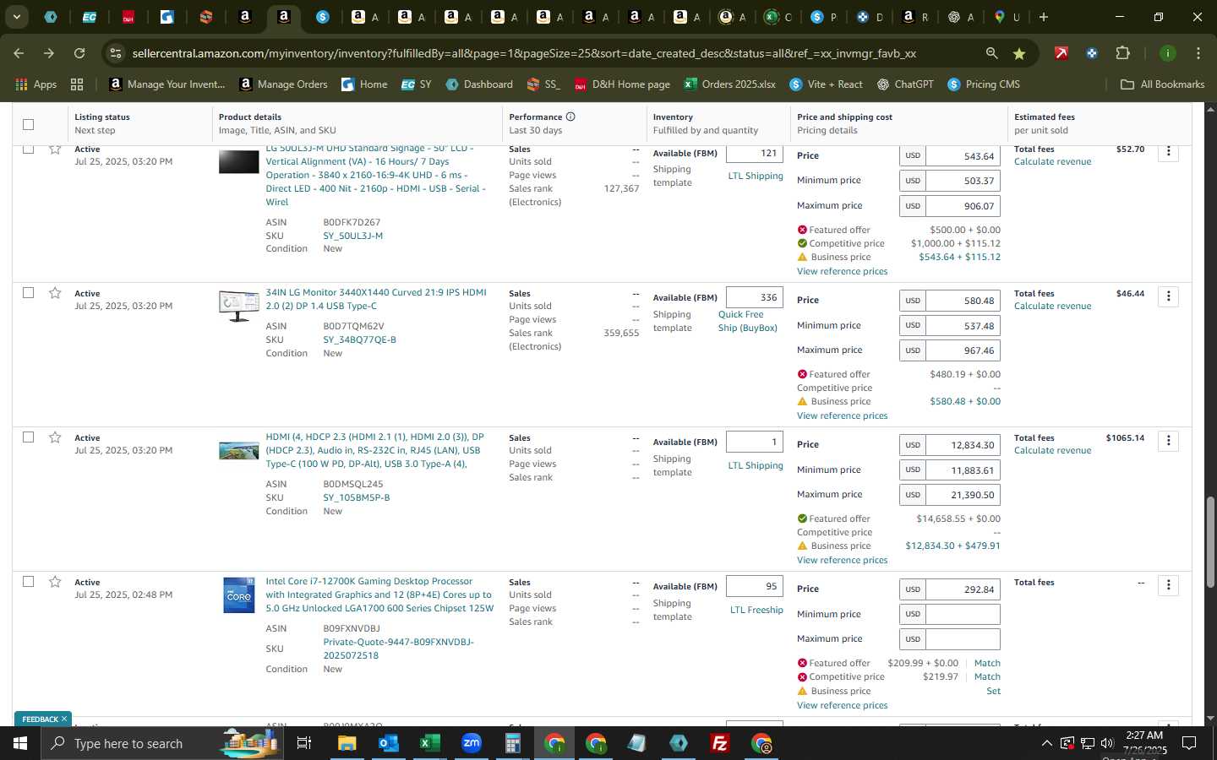Open Zoom from taskbar
Image resolution: width=1217 pixels, height=760 pixels.
tap(471, 743)
